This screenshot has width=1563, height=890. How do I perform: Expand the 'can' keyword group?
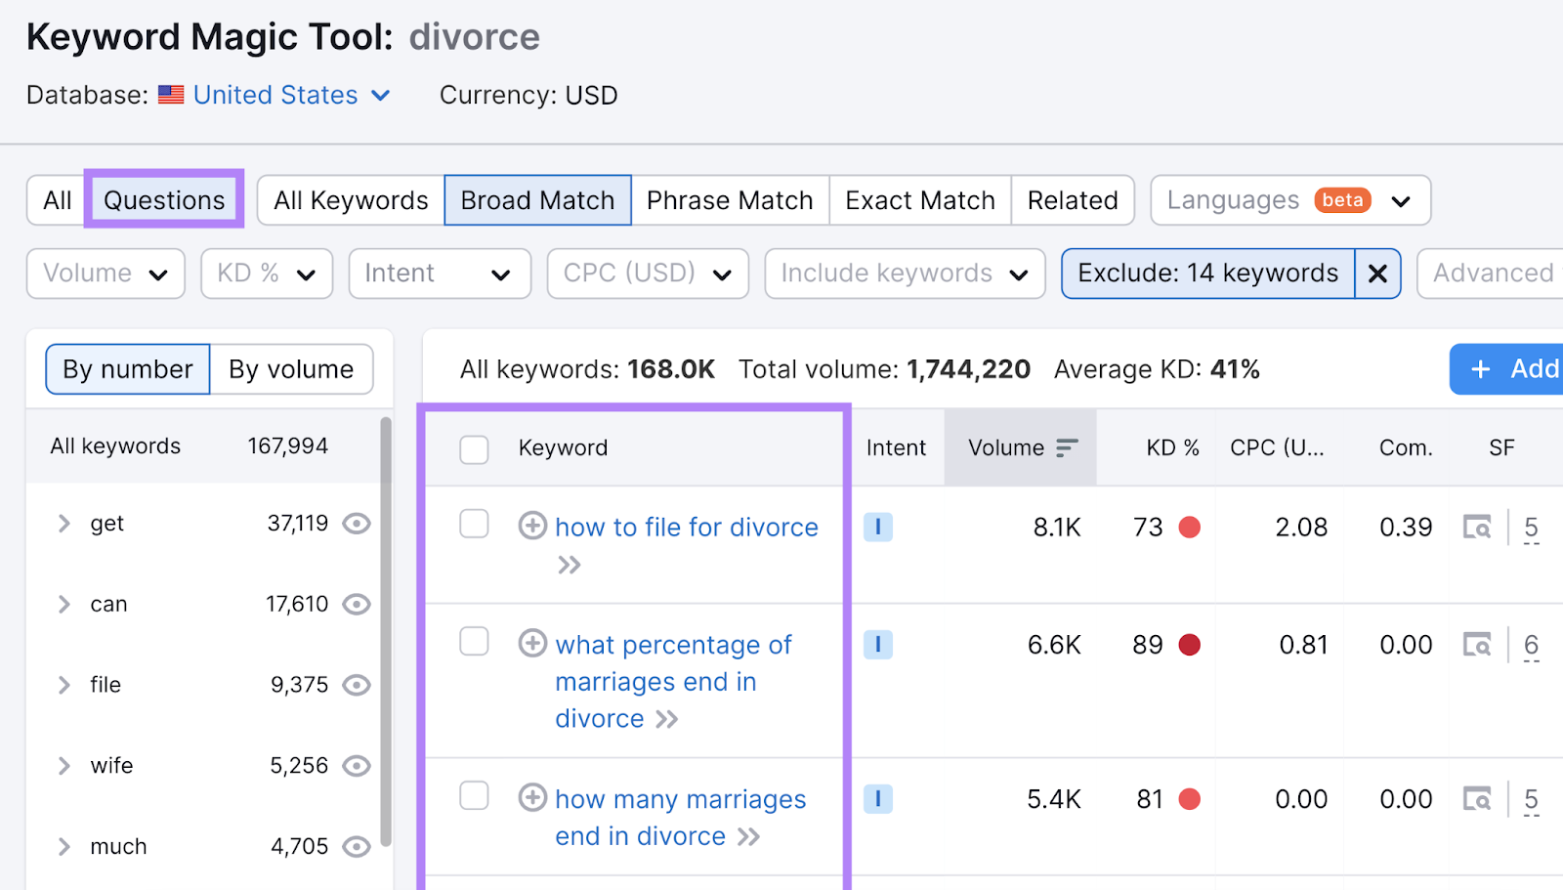64,605
